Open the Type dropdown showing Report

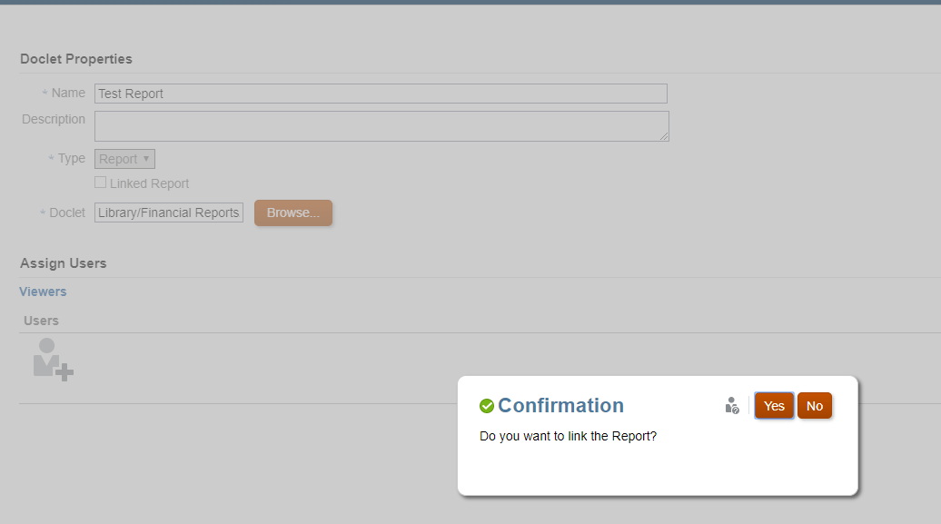124,159
